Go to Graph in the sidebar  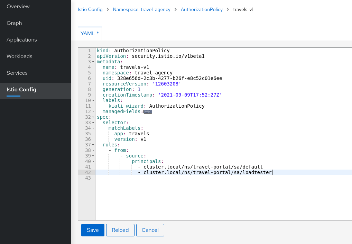pos(14,23)
